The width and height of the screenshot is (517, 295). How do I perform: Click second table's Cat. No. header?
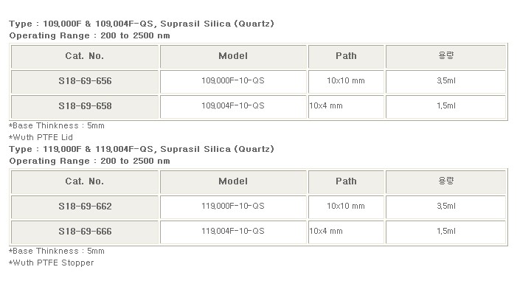click(x=85, y=181)
